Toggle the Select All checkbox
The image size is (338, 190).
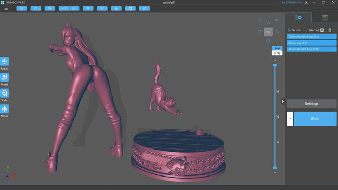click(322, 30)
